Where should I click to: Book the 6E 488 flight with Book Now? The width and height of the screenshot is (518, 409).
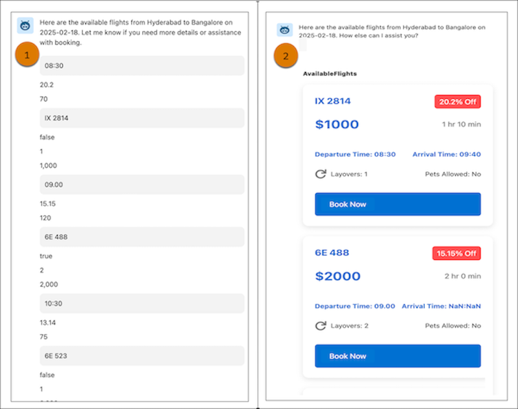coord(398,356)
